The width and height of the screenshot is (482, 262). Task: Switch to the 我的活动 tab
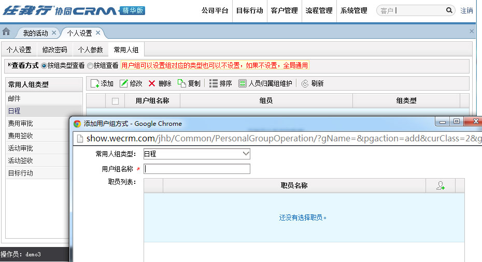[35, 33]
